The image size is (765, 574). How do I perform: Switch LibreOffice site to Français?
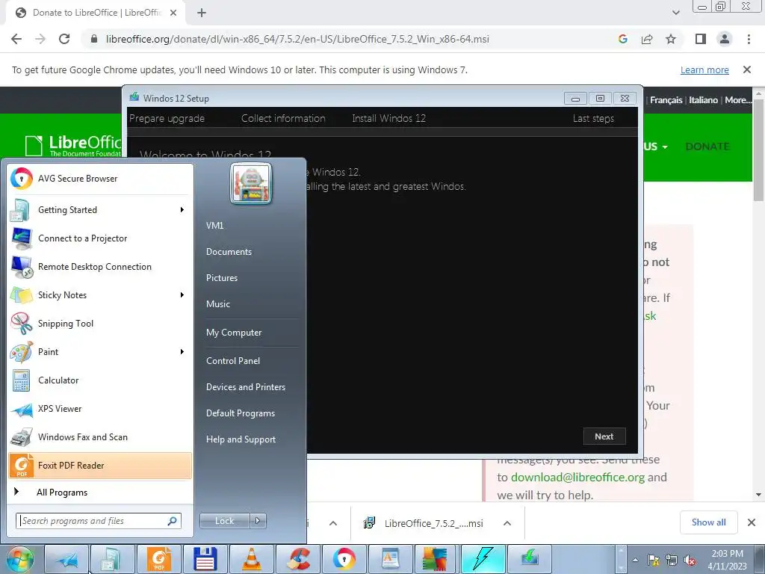666,100
